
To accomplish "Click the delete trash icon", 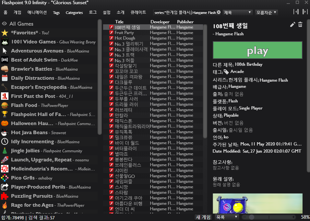I will pos(300,25).
